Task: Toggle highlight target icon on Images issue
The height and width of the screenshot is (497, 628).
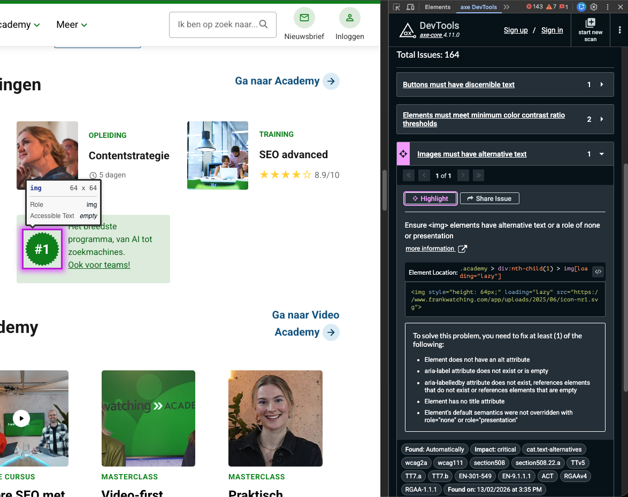Action: [x=403, y=154]
